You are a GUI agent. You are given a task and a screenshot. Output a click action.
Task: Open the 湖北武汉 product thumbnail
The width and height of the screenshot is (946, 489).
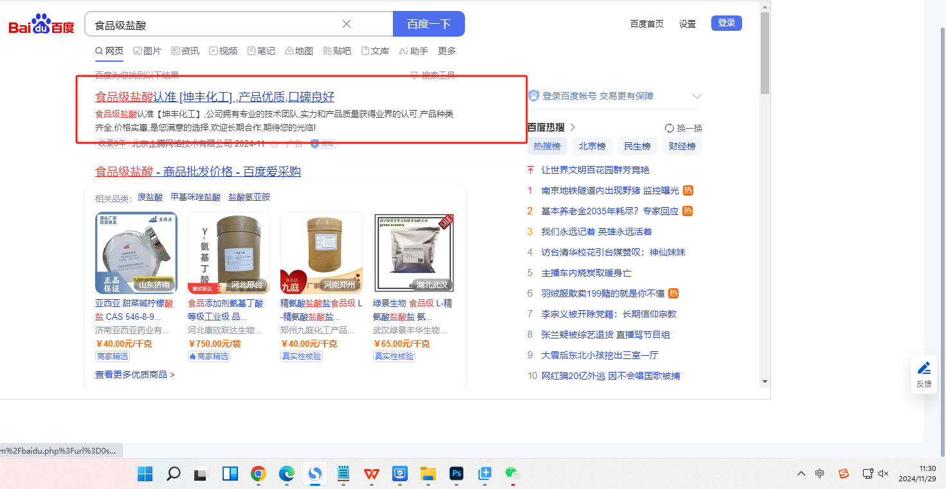click(x=414, y=253)
